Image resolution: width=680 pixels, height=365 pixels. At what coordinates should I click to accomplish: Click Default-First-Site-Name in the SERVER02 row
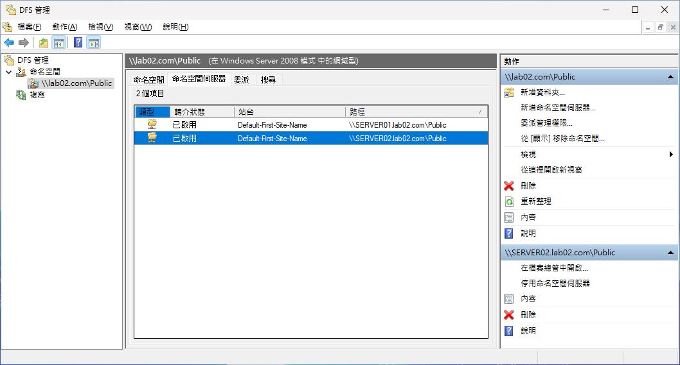(x=273, y=139)
